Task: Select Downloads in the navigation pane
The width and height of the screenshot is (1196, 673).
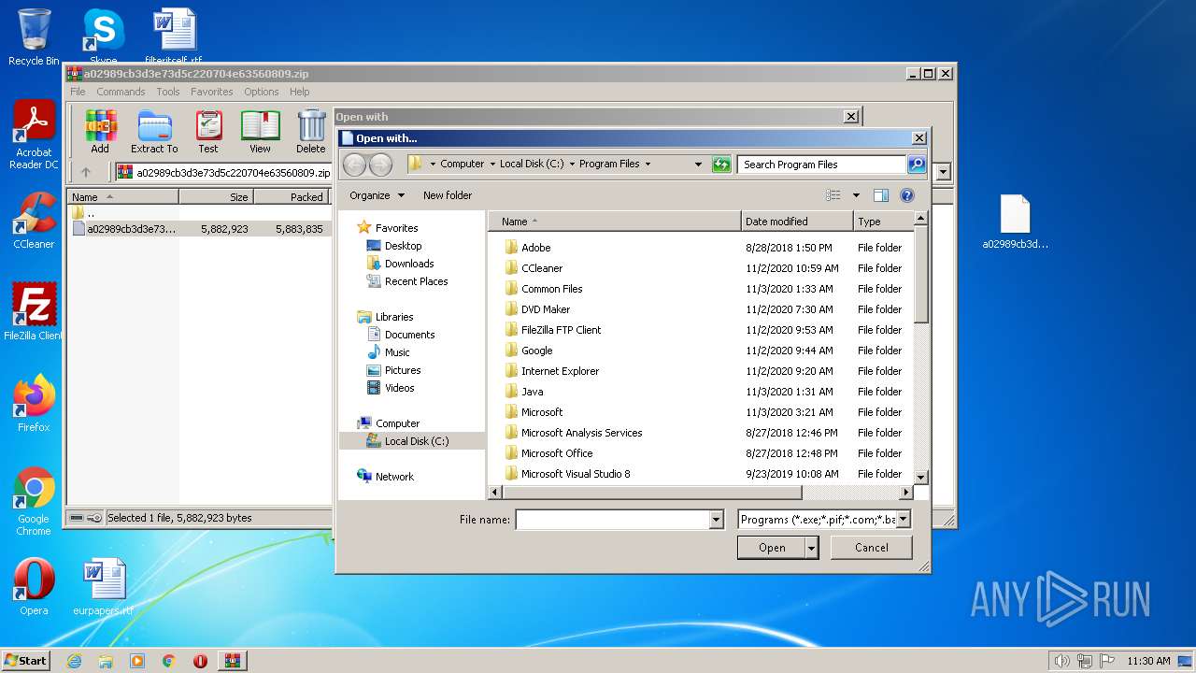Action: click(409, 264)
